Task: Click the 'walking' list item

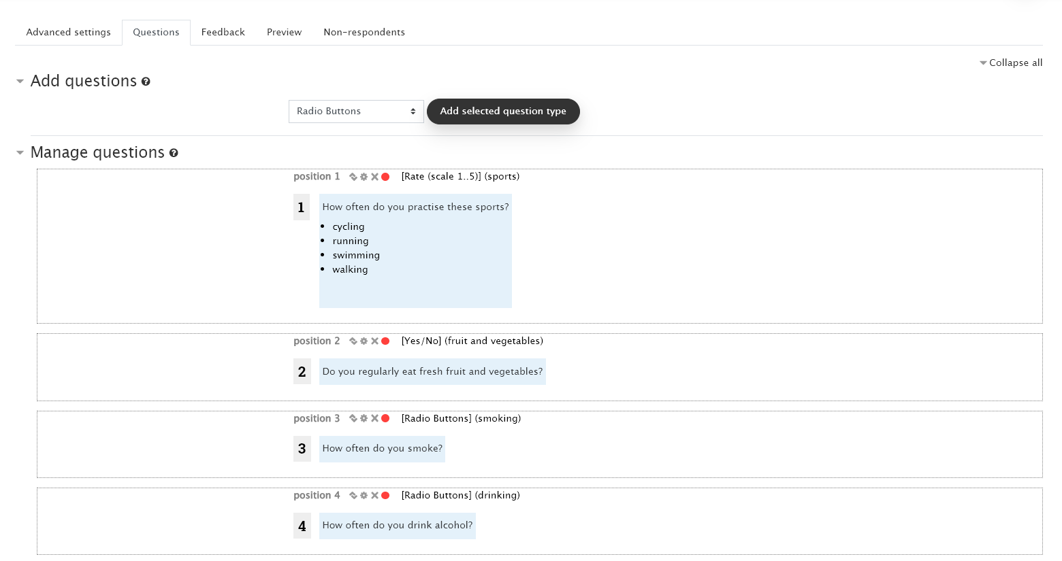Action: point(350,269)
